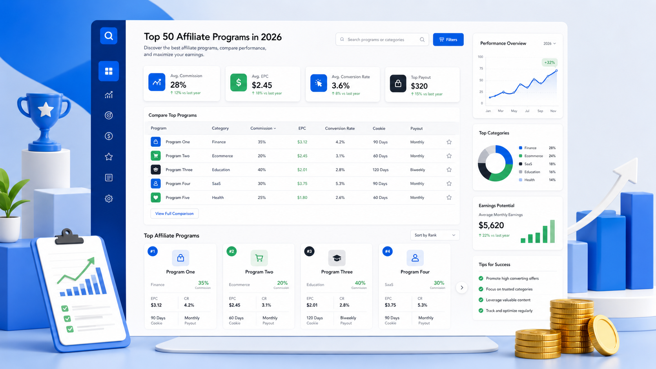The width and height of the screenshot is (656, 369).
Task: Select the target goals icon in sidebar
Action: (x=109, y=115)
